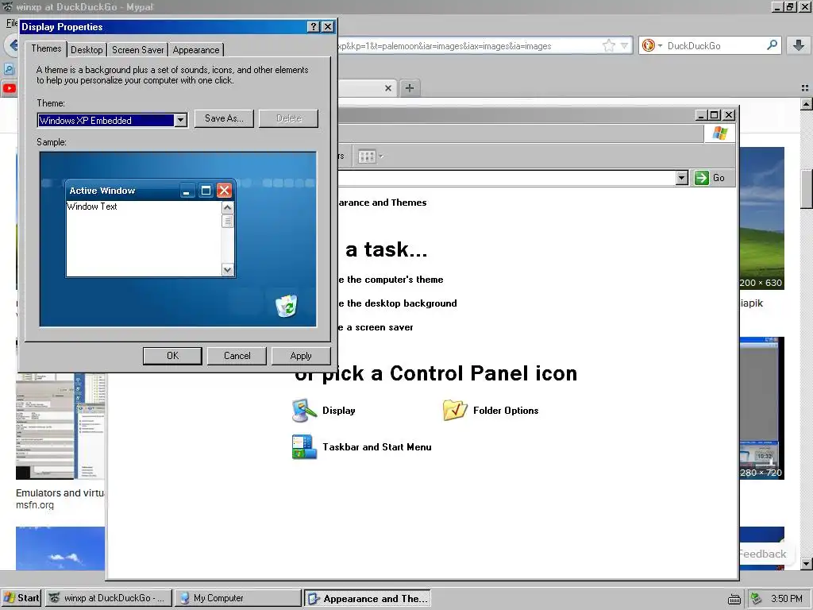Click the keyboard icon in the system tray
The image size is (813, 610).
734,599
